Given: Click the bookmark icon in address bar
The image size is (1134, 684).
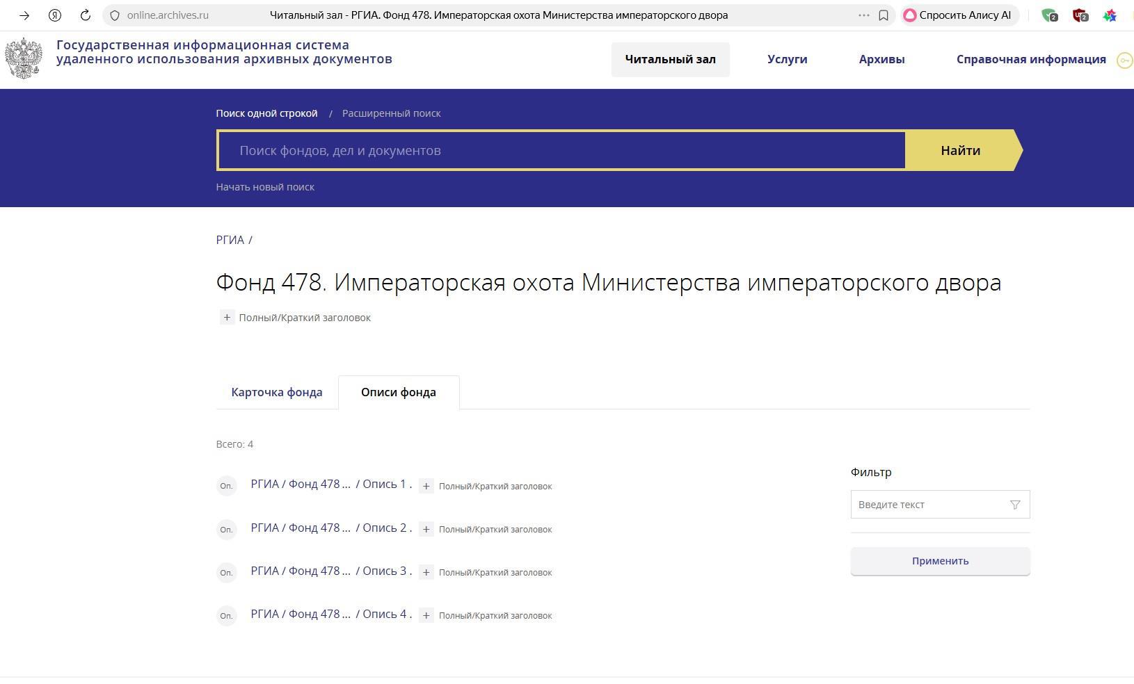Looking at the screenshot, I should [x=884, y=15].
